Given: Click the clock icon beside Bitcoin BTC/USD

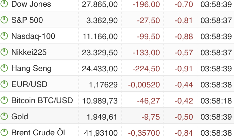Looking at the screenshot, I should [x=4, y=100].
